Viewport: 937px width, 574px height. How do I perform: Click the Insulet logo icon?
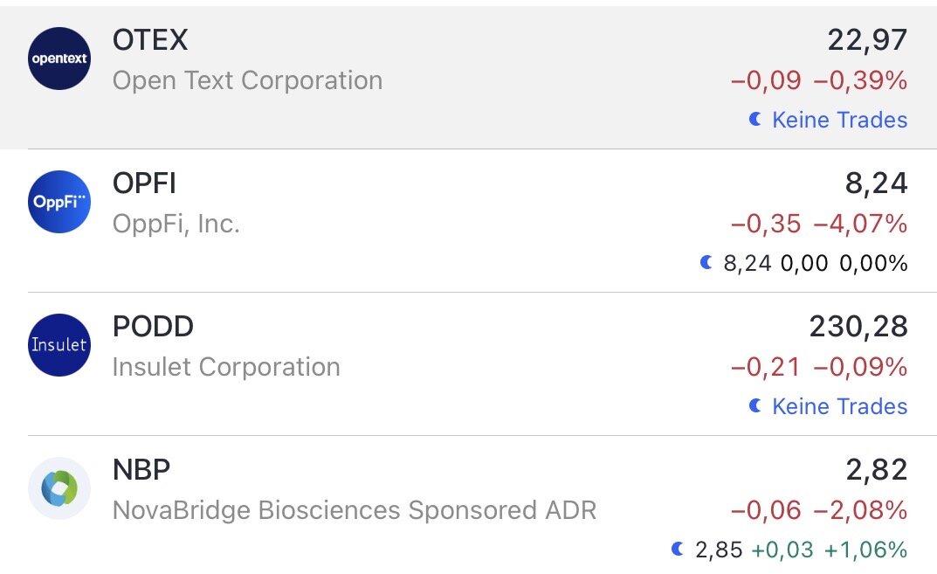point(59,345)
